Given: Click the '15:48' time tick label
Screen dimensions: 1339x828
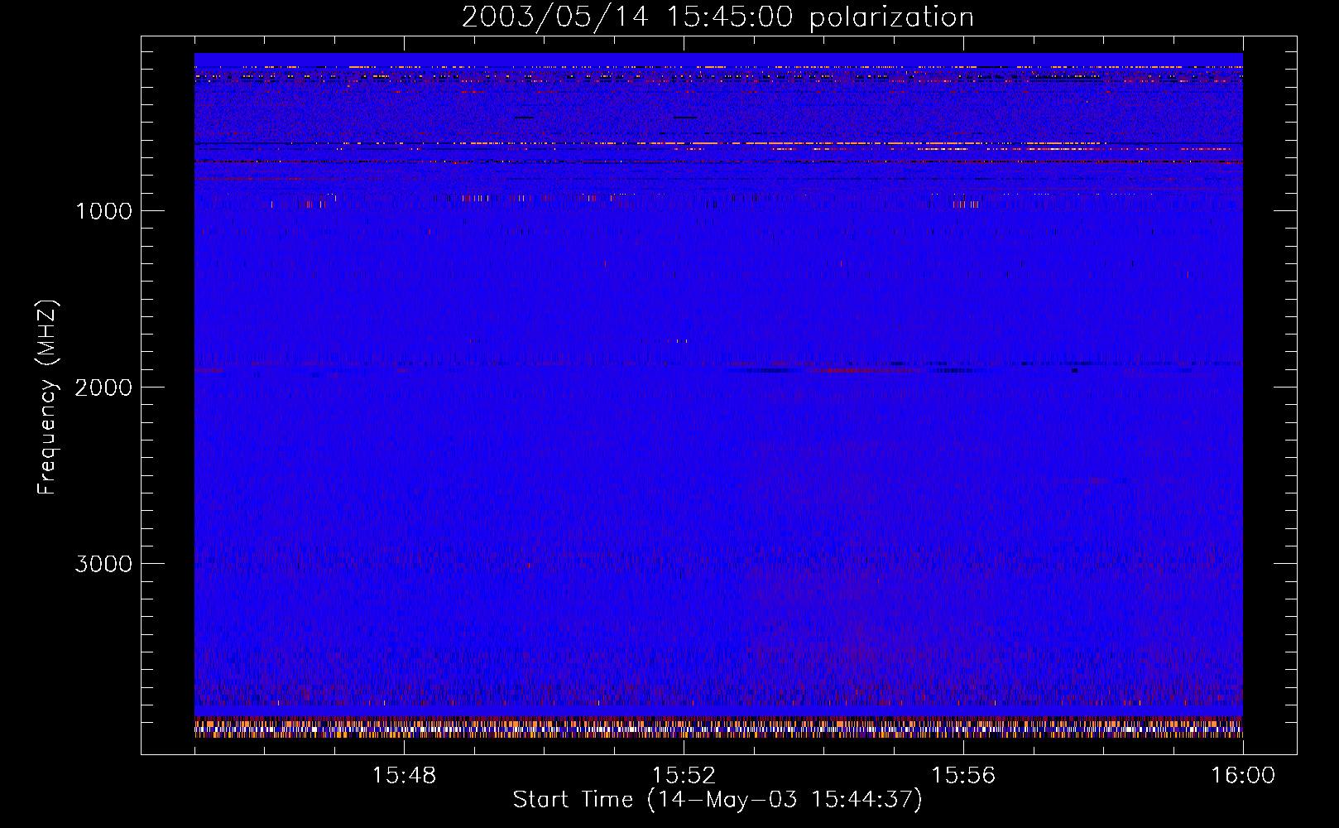Looking at the screenshot, I should click(x=404, y=776).
